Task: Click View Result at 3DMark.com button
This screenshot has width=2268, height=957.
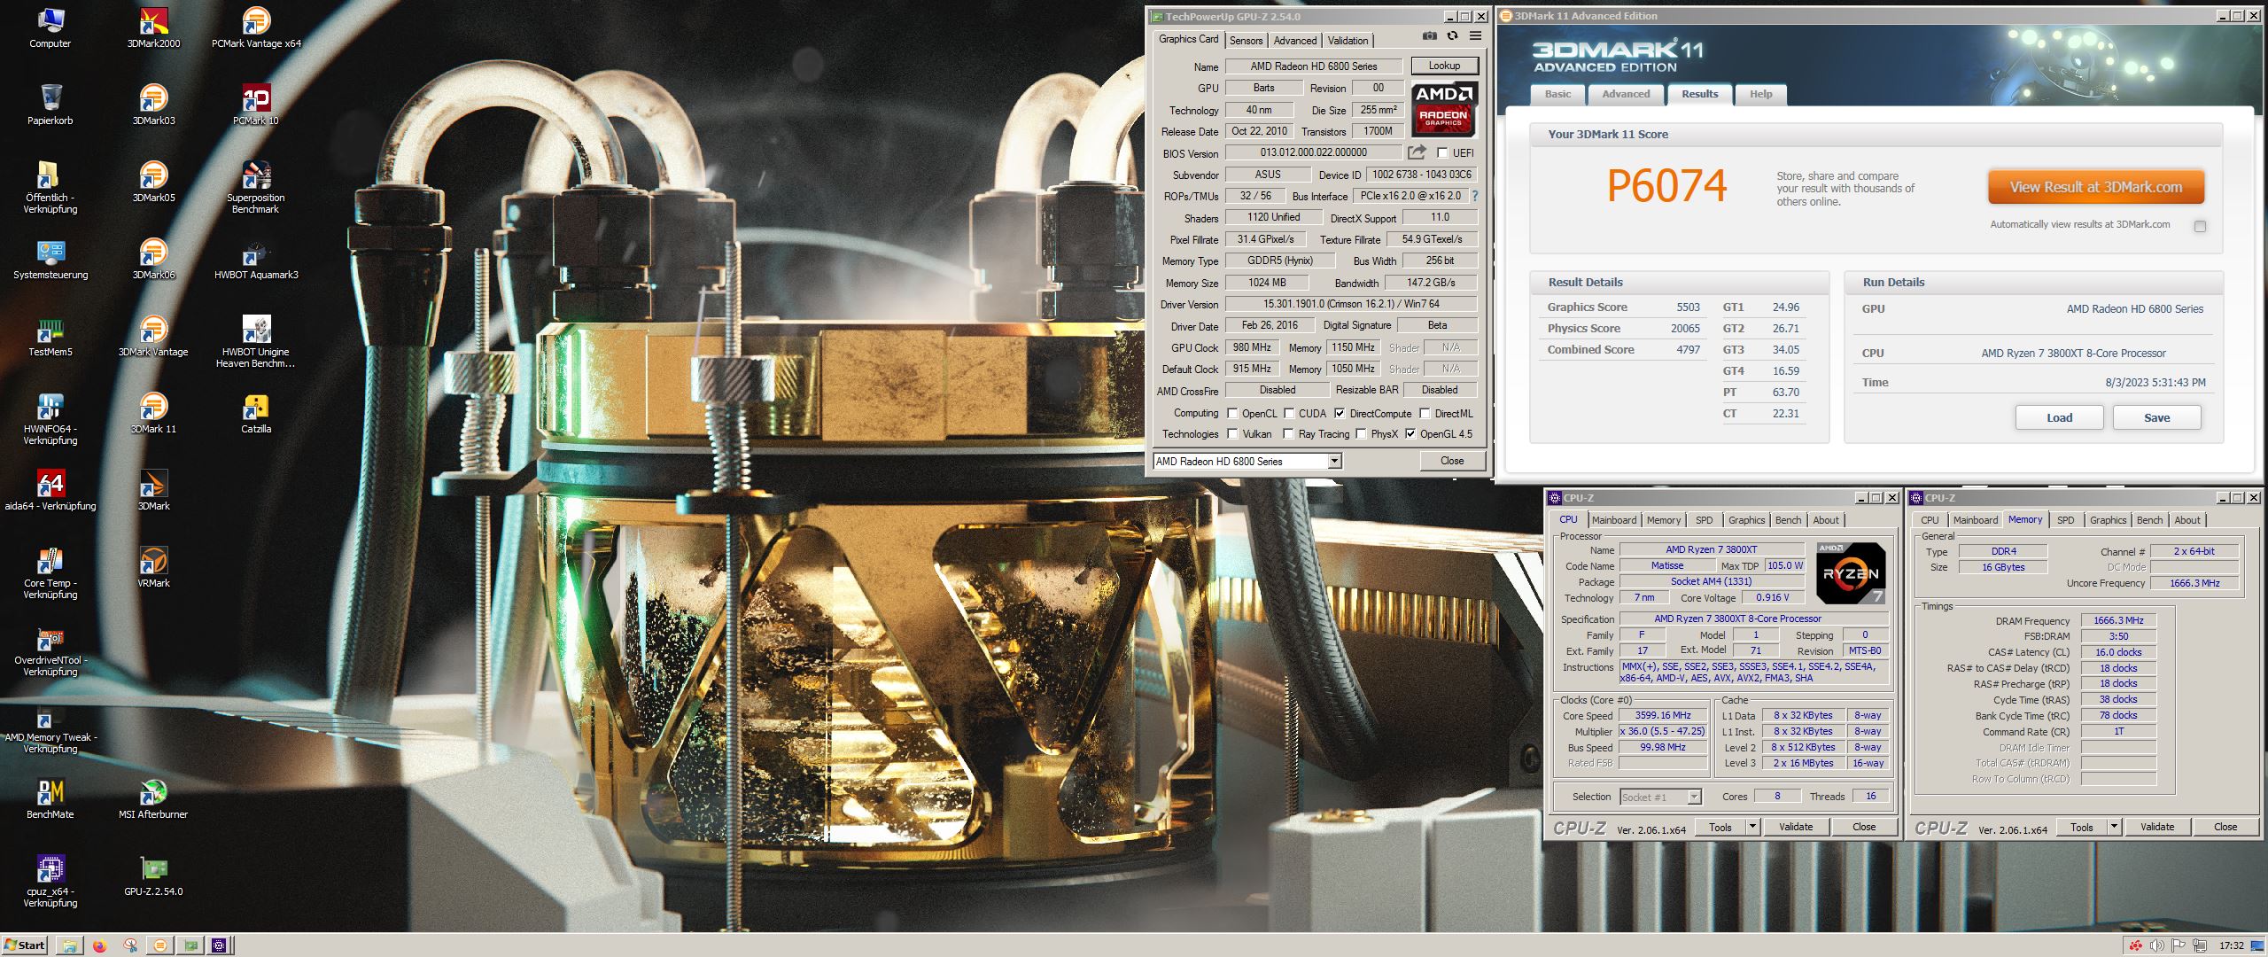Action: pyautogui.click(x=2095, y=187)
